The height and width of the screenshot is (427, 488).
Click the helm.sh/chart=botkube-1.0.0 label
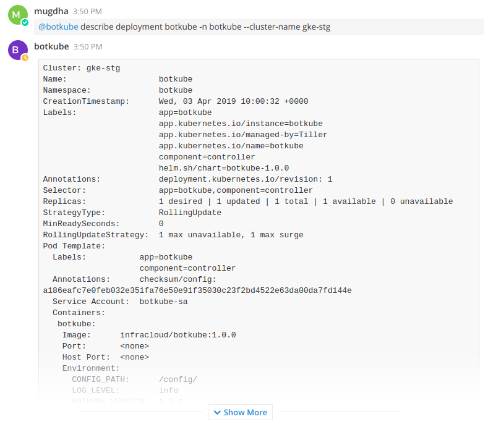[224, 168]
